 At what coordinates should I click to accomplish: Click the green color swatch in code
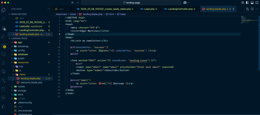point(100,50)
